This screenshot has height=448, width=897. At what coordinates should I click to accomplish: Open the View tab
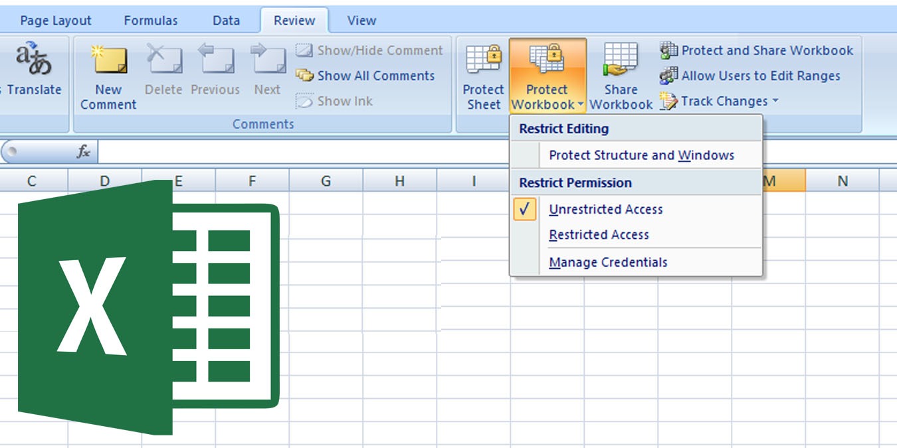pos(361,21)
